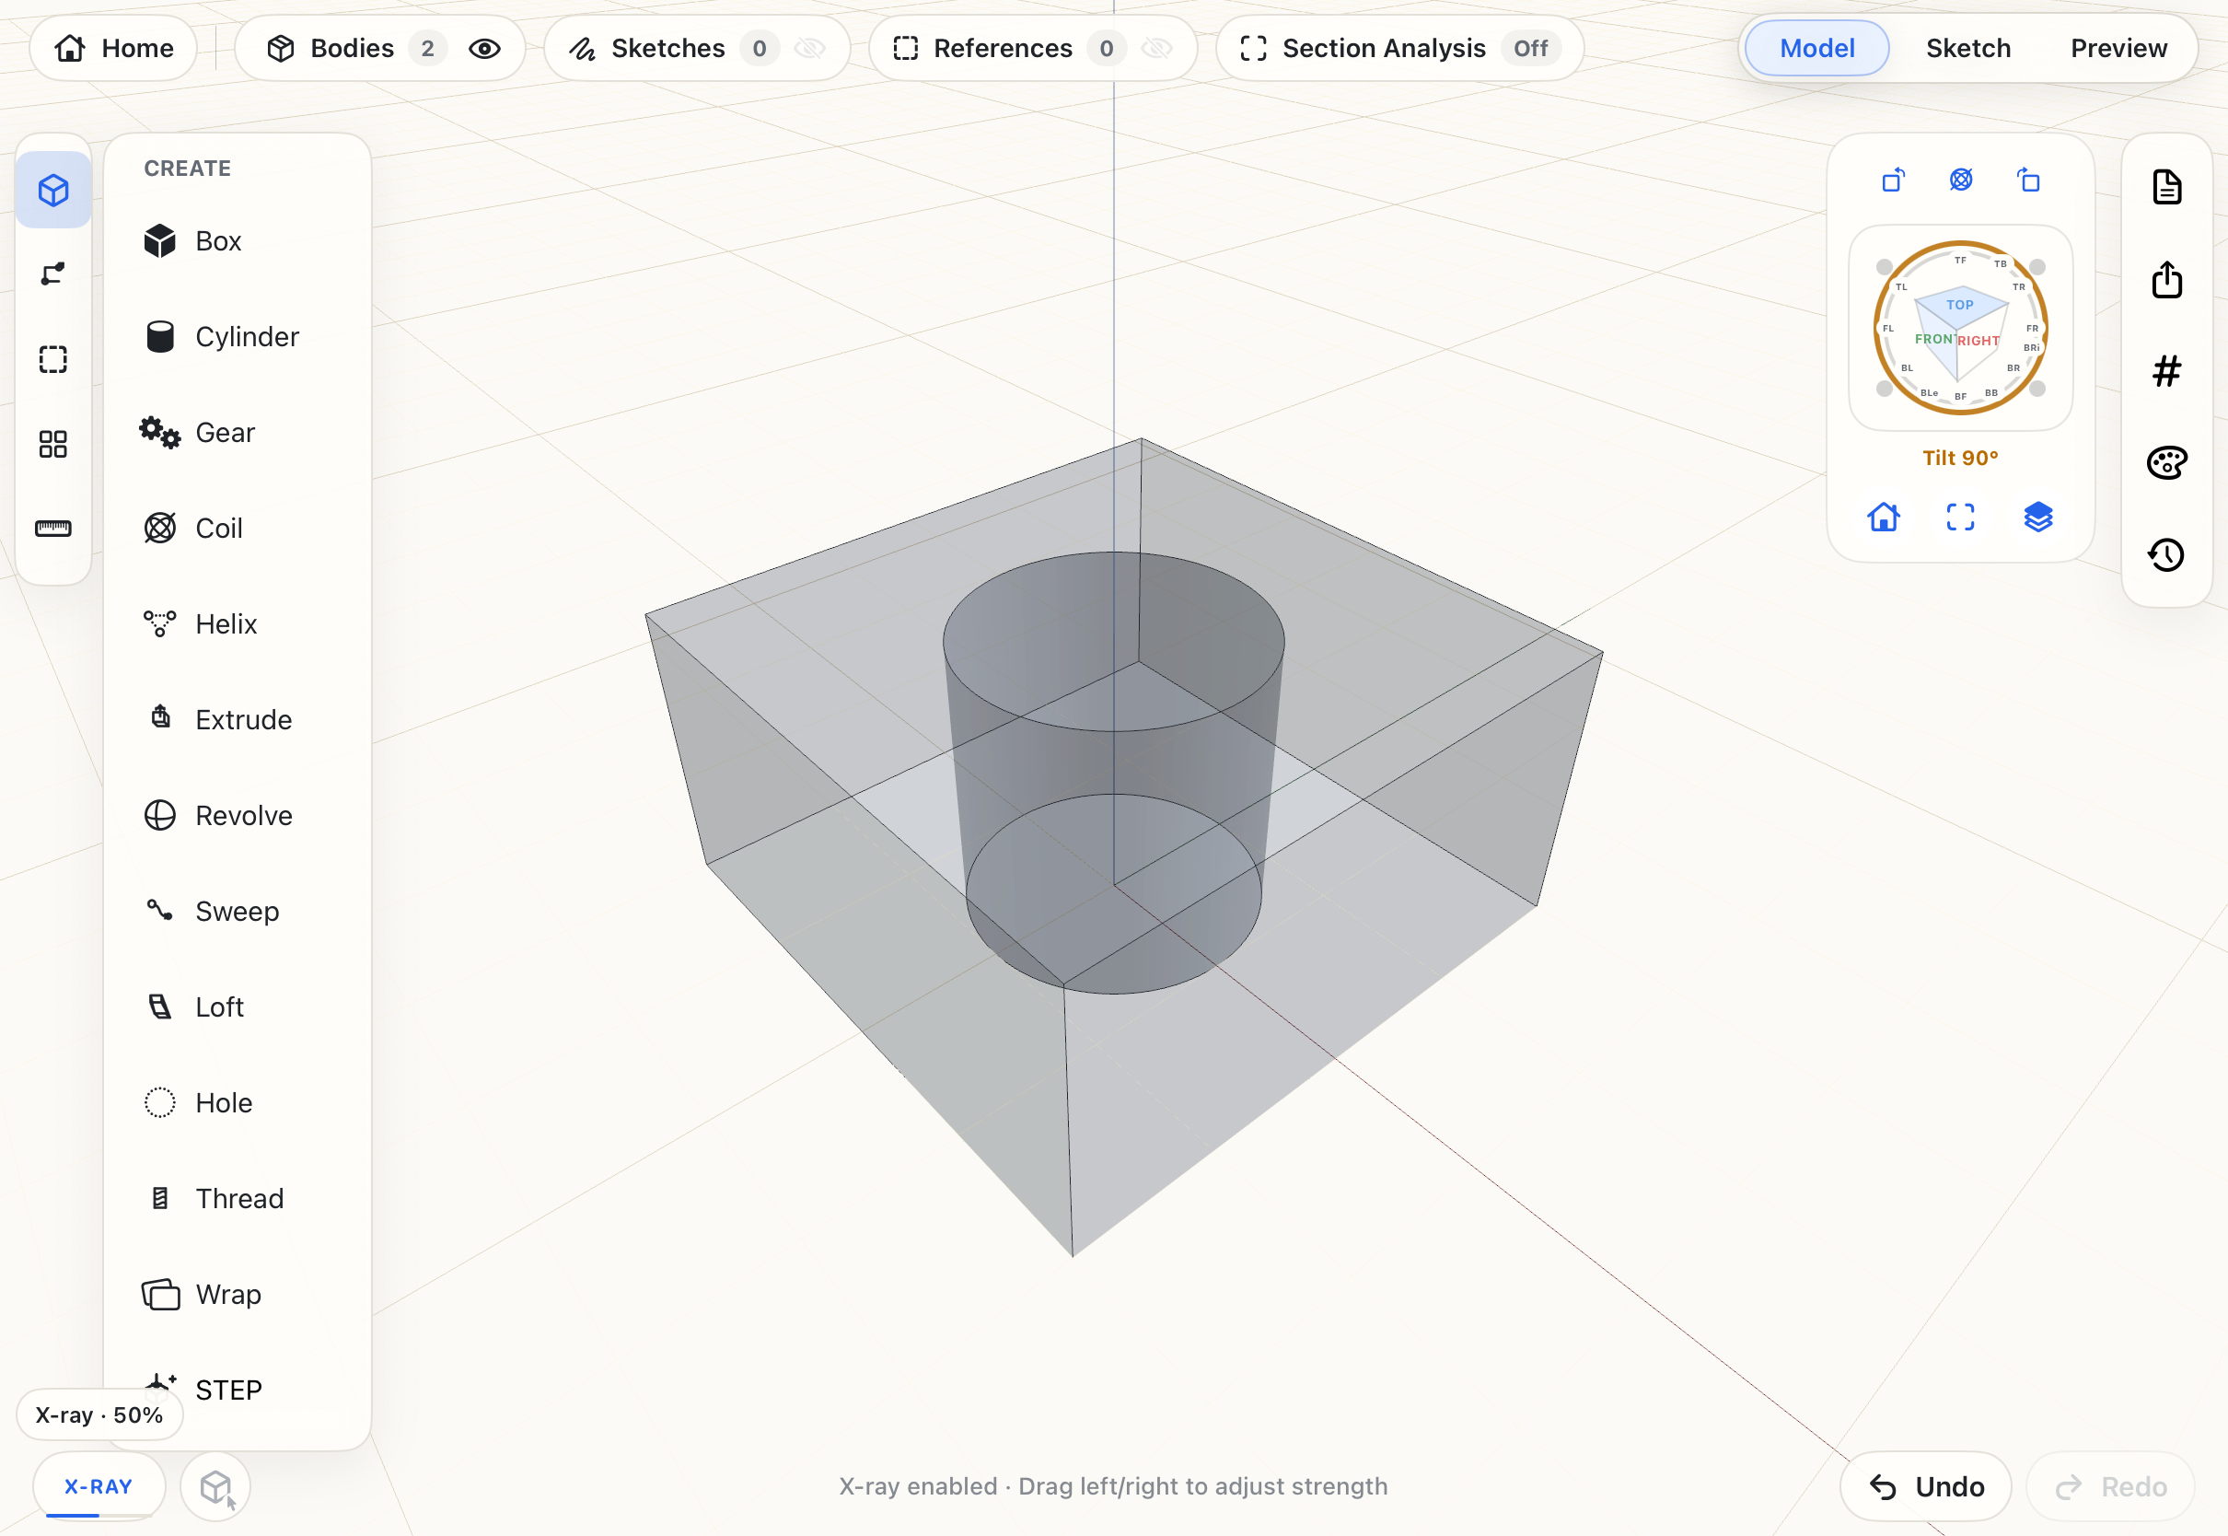Image resolution: width=2228 pixels, height=1536 pixels.
Task: Switch to the Sketch tab
Action: coord(1968,48)
